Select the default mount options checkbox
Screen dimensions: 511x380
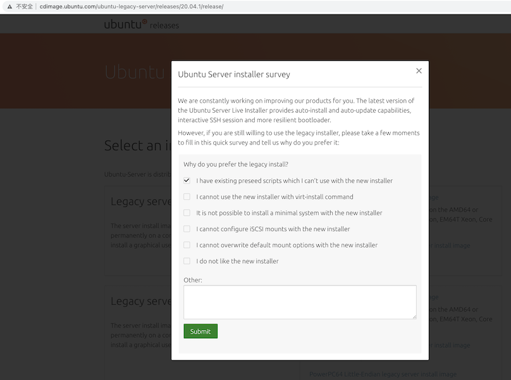[x=187, y=245]
